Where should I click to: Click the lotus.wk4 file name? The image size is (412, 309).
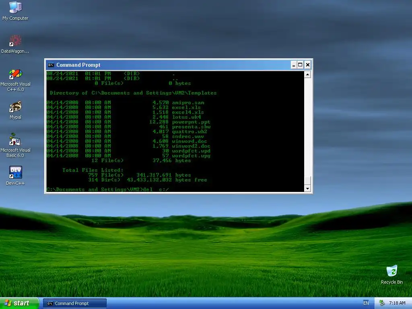coord(186,117)
